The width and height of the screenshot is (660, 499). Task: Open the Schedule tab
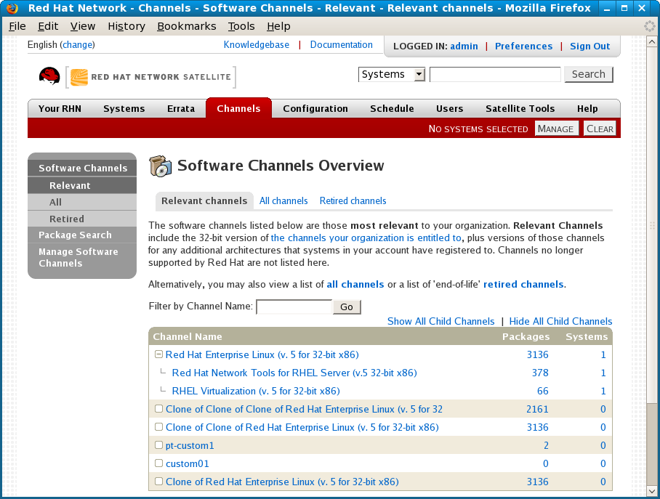click(392, 108)
